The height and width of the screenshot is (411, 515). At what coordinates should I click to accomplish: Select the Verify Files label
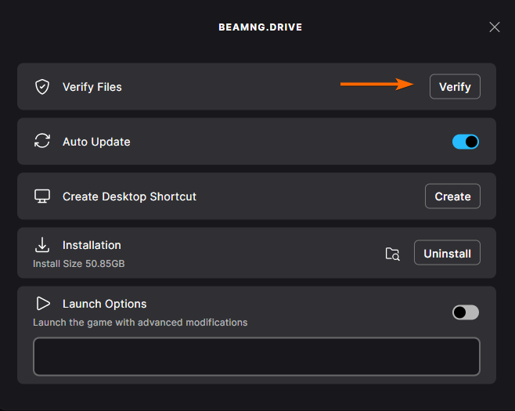(92, 87)
